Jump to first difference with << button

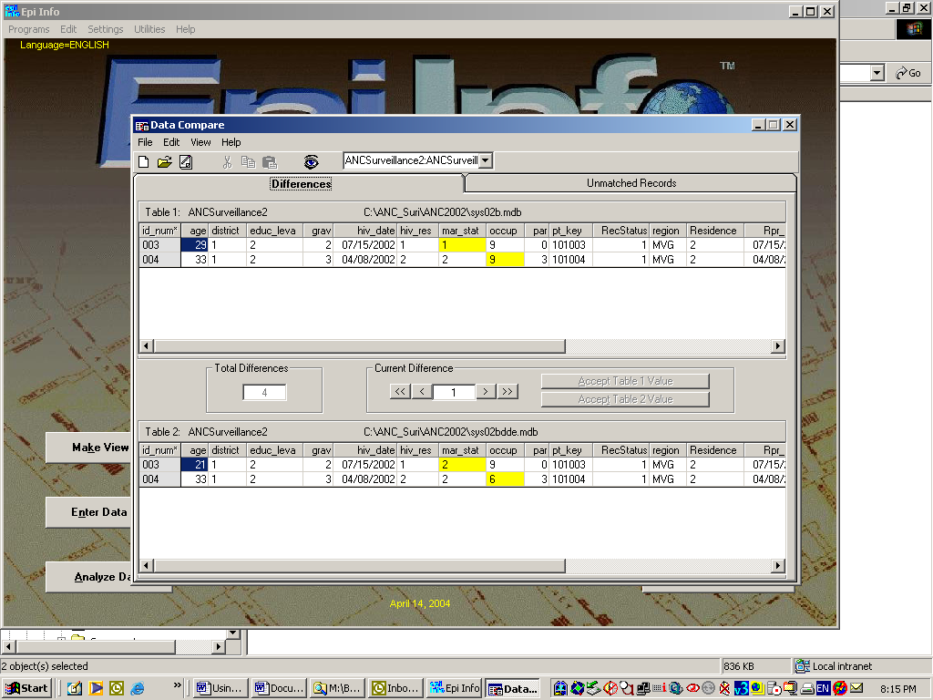(x=400, y=392)
